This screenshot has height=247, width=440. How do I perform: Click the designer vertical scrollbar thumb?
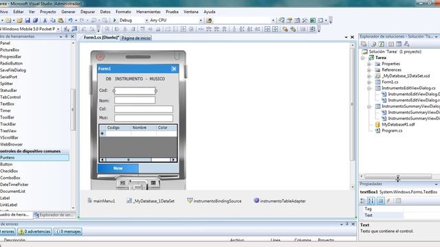tap(353, 104)
